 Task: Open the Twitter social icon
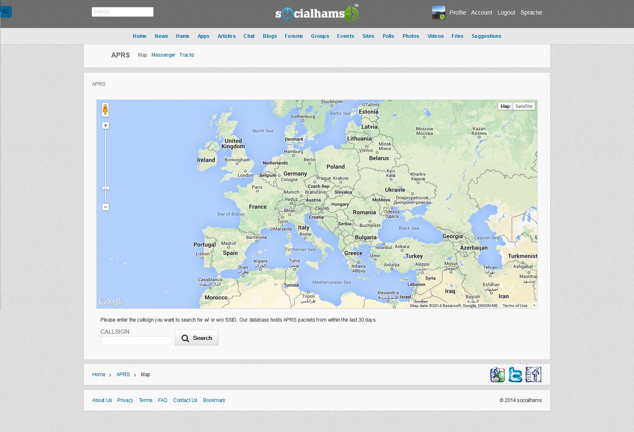515,375
